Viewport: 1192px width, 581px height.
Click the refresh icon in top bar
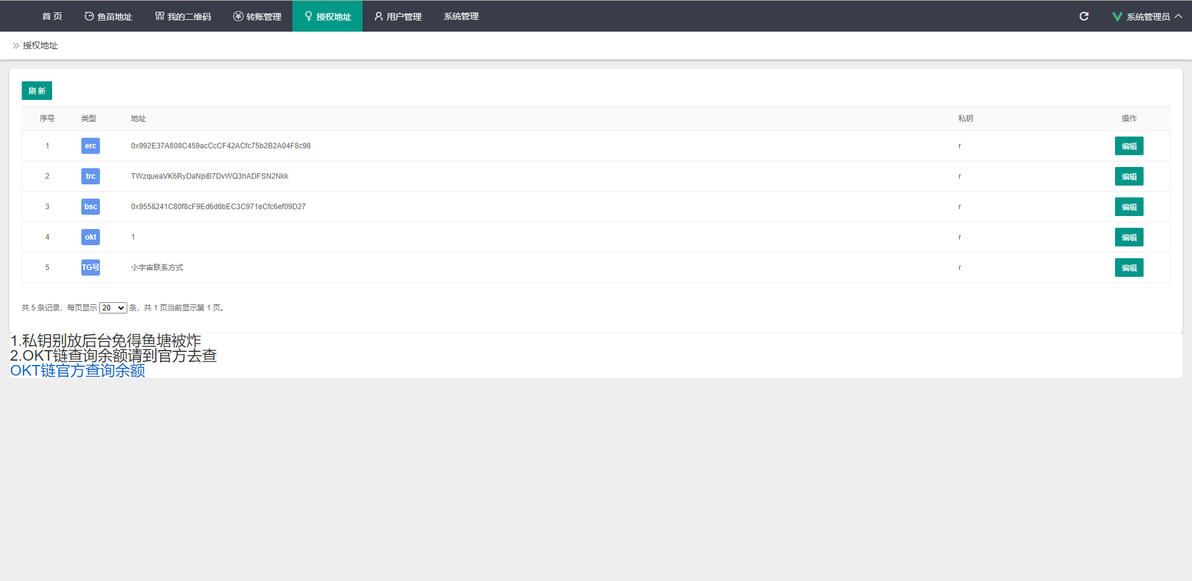pyautogui.click(x=1084, y=16)
